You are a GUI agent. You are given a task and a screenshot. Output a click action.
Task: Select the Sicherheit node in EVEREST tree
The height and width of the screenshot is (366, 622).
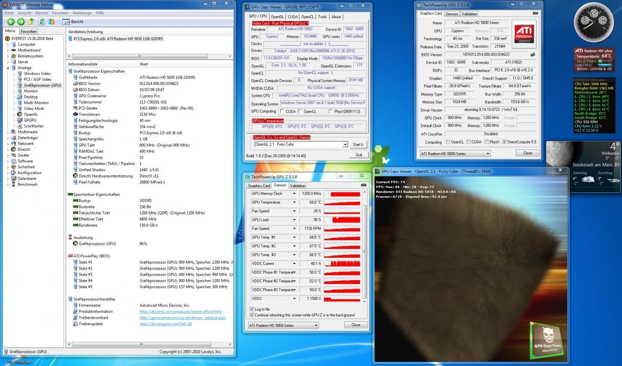[x=26, y=167]
